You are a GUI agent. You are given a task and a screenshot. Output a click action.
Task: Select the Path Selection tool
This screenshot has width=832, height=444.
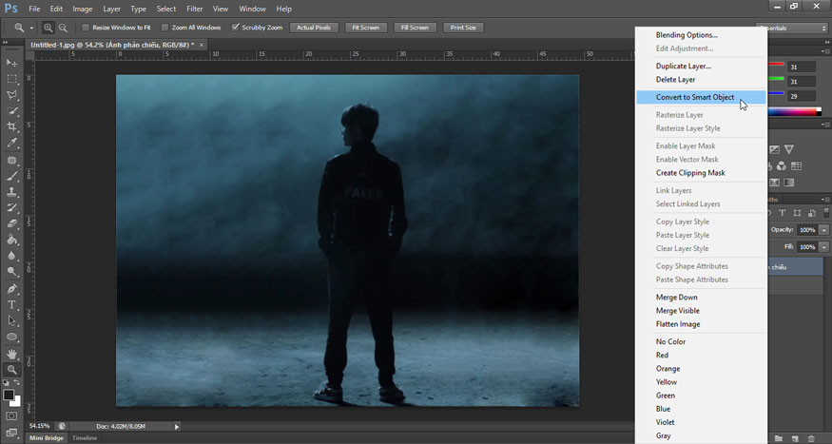coord(11,321)
